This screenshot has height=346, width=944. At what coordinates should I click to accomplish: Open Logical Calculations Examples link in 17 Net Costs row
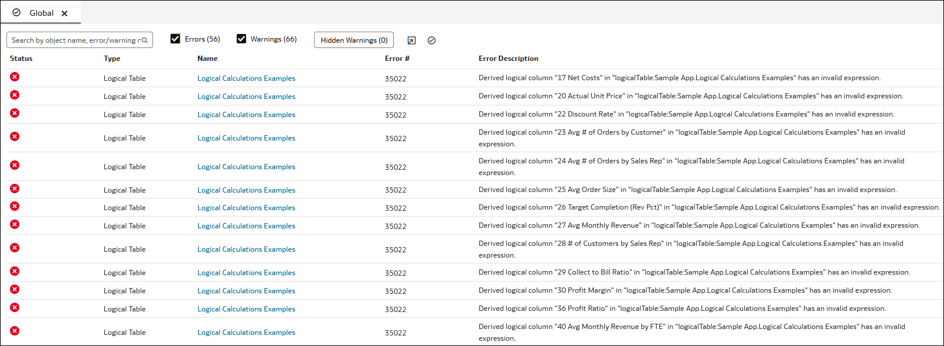coord(246,78)
